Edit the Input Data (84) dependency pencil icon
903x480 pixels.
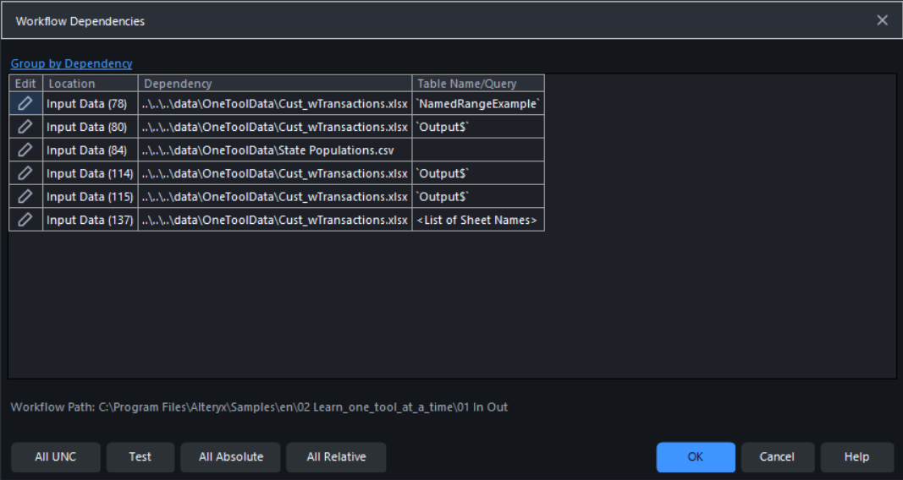25,150
